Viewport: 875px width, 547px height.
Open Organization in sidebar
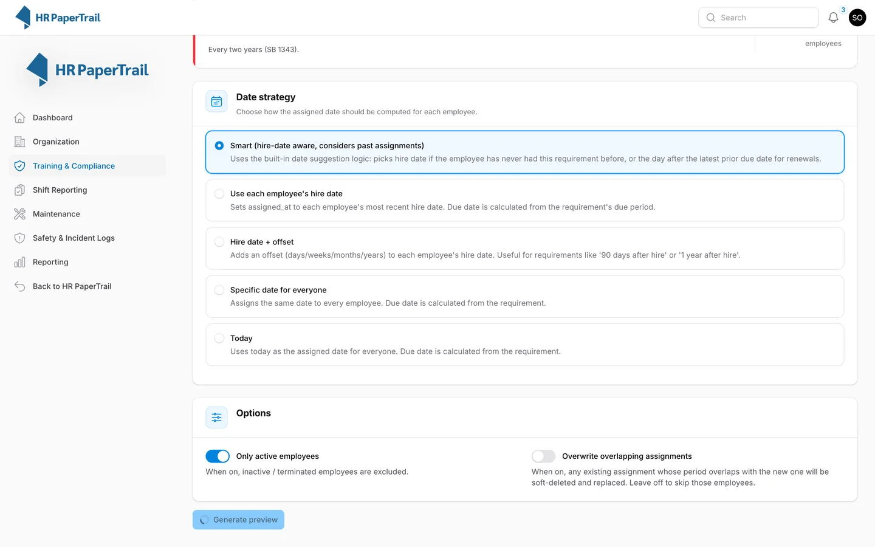[87, 142]
